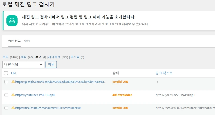The image size is (215, 115).
Task: Switch to the 깨진 링크 tab
Action: click(x=14, y=41)
